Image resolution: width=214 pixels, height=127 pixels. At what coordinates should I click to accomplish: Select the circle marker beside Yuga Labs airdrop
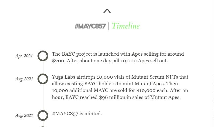click(x=43, y=79)
